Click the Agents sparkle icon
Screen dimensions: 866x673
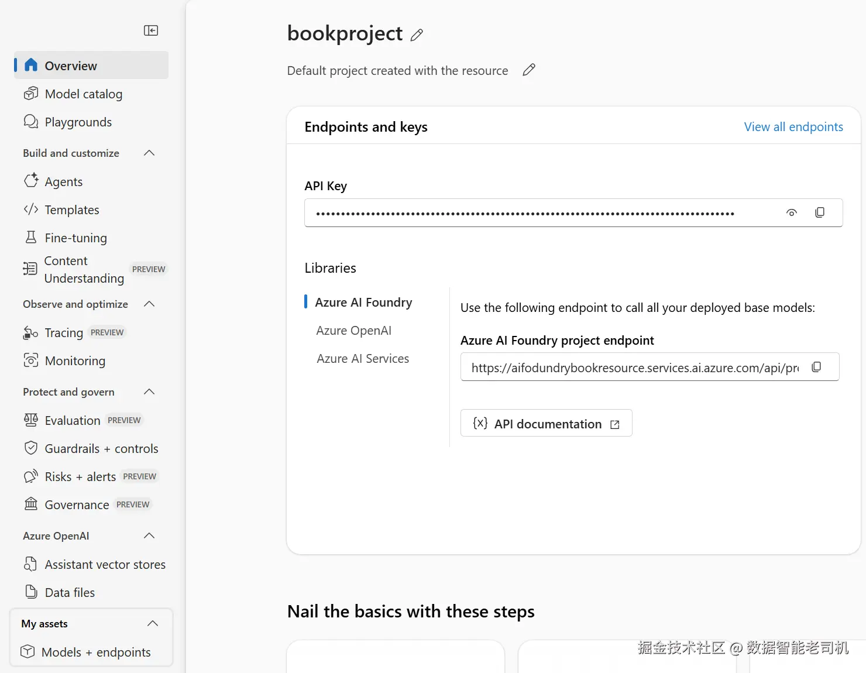click(x=31, y=181)
